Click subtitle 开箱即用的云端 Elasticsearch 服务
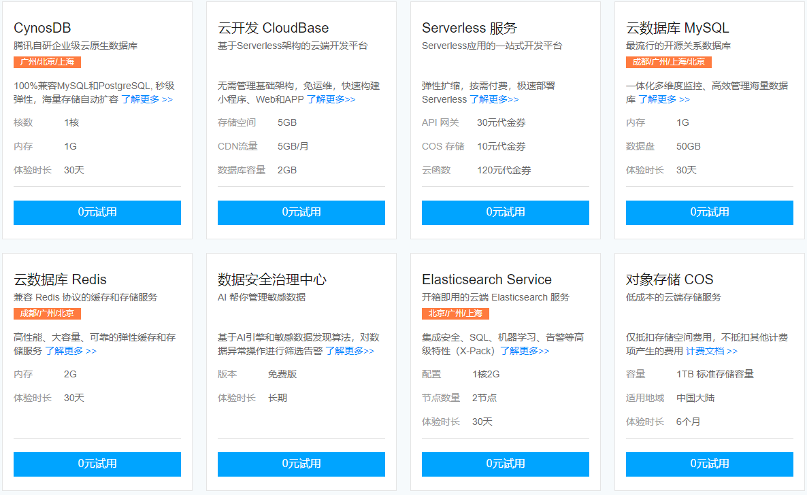807x495 pixels. click(495, 297)
